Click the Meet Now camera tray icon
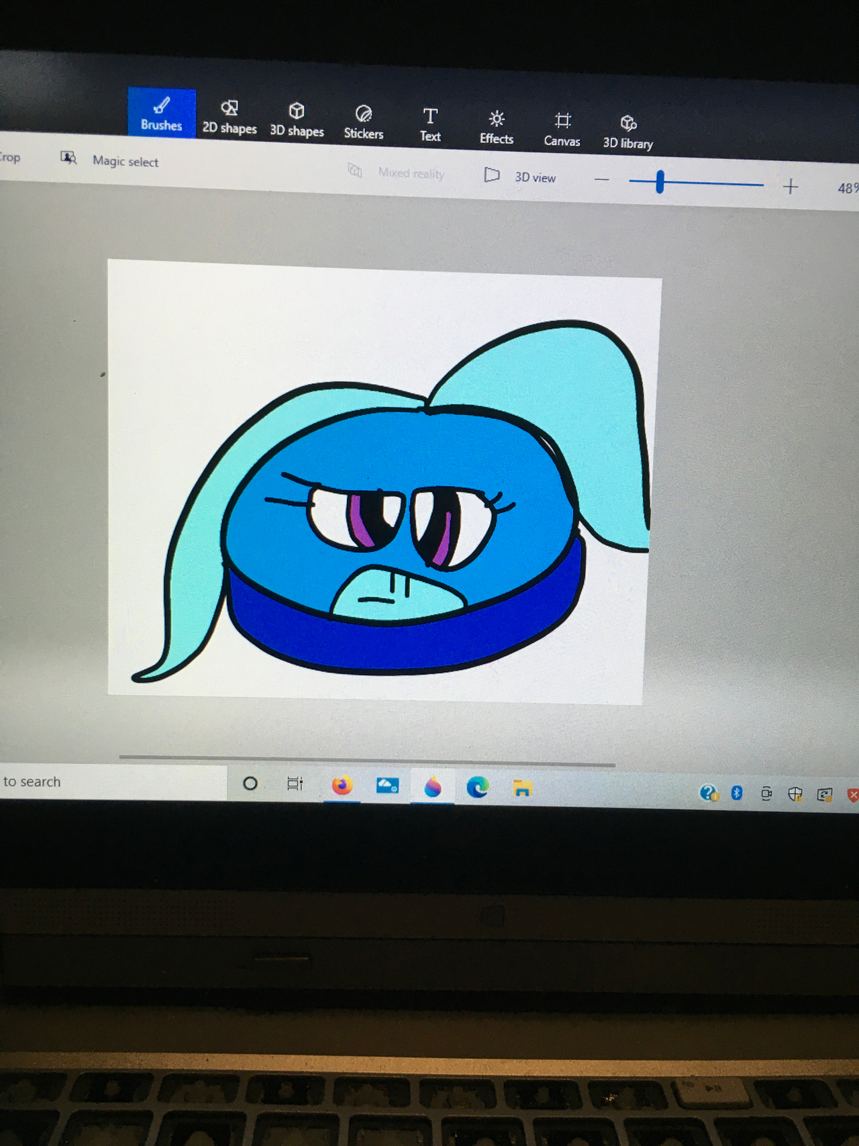Image resolution: width=859 pixels, height=1146 pixels. [x=766, y=794]
